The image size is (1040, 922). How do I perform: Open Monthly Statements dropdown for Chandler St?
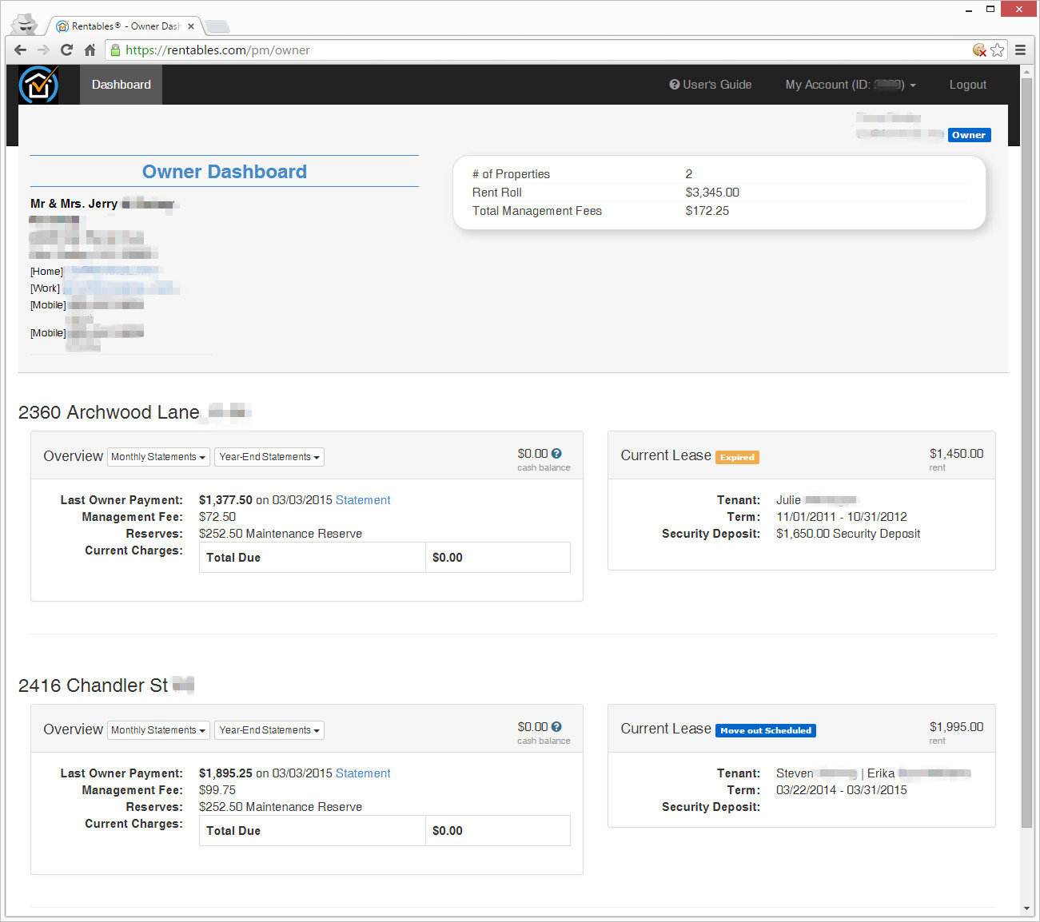pos(158,730)
